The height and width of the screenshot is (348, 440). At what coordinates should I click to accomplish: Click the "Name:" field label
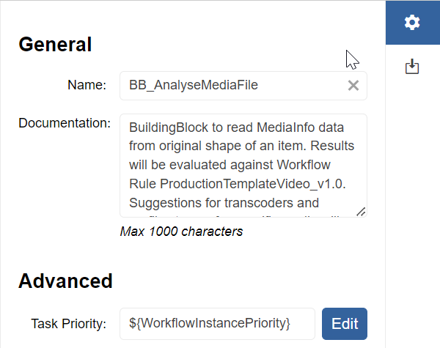tap(87, 85)
